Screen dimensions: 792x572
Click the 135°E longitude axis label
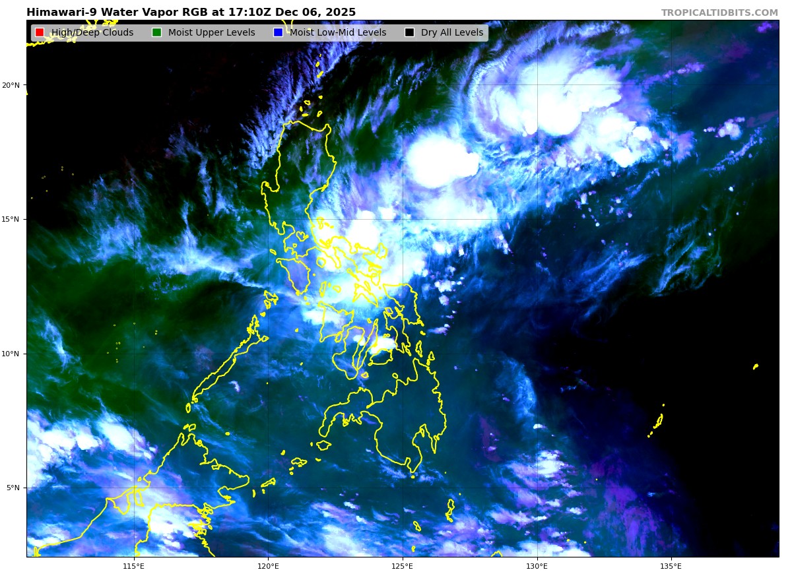click(x=671, y=565)
